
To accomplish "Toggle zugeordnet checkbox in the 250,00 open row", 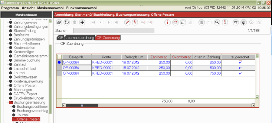I will pos(240,63).
